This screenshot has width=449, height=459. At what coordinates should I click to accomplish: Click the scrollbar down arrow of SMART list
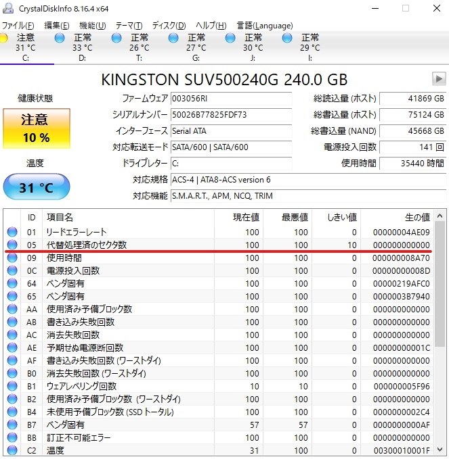pos(440,450)
